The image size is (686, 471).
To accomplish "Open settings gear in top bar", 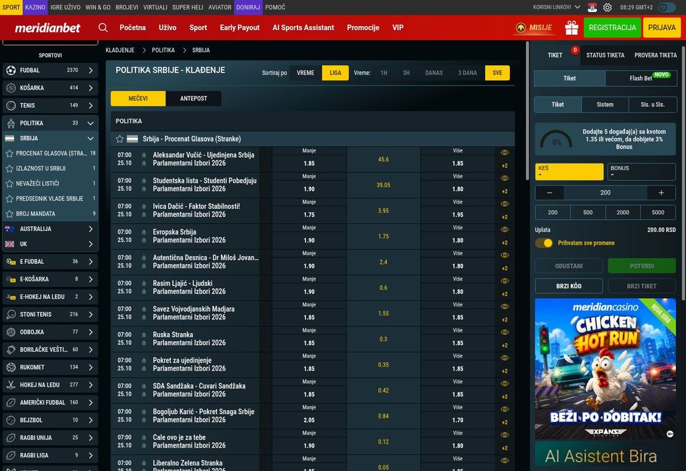I will tap(607, 7).
